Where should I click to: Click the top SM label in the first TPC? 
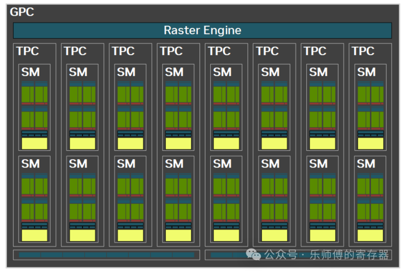point(31,72)
